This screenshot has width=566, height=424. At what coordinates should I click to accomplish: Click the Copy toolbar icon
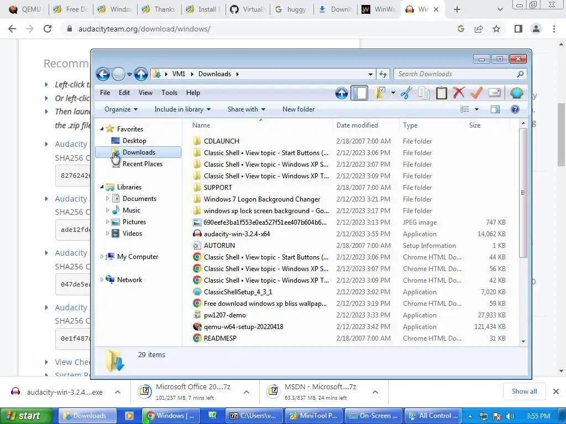[424, 93]
